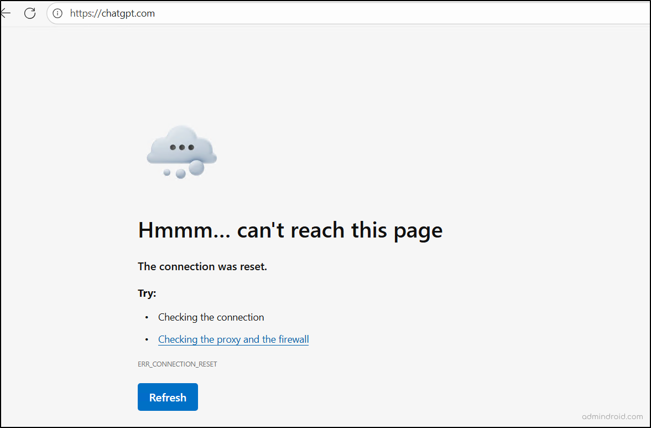Select the URL https://chatgpt.com in the address bar
This screenshot has height=428, width=651.
click(112, 13)
